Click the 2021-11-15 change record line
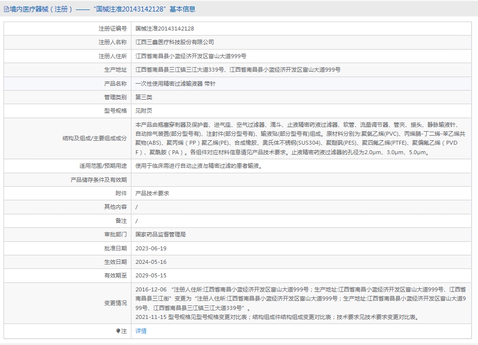The height and width of the screenshot is (345, 478). pyautogui.click(x=276, y=317)
